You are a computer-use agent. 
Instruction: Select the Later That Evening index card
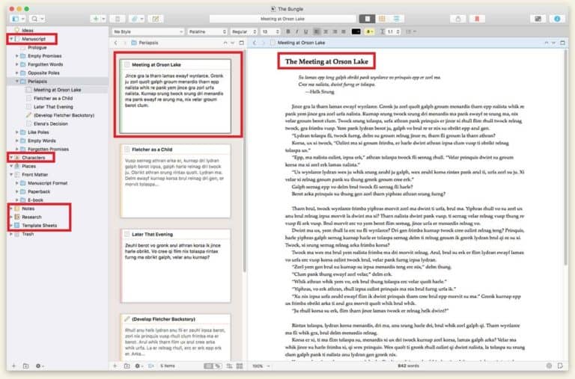(x=176, y=266)
